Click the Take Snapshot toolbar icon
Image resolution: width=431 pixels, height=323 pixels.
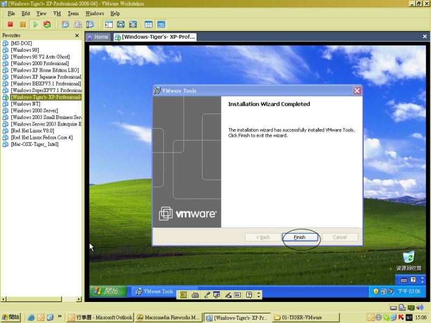[x=65, y=24]
